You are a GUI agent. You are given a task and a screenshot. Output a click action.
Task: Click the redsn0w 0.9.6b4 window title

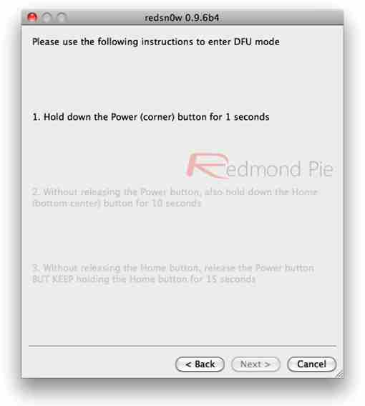tap(182, 18)
